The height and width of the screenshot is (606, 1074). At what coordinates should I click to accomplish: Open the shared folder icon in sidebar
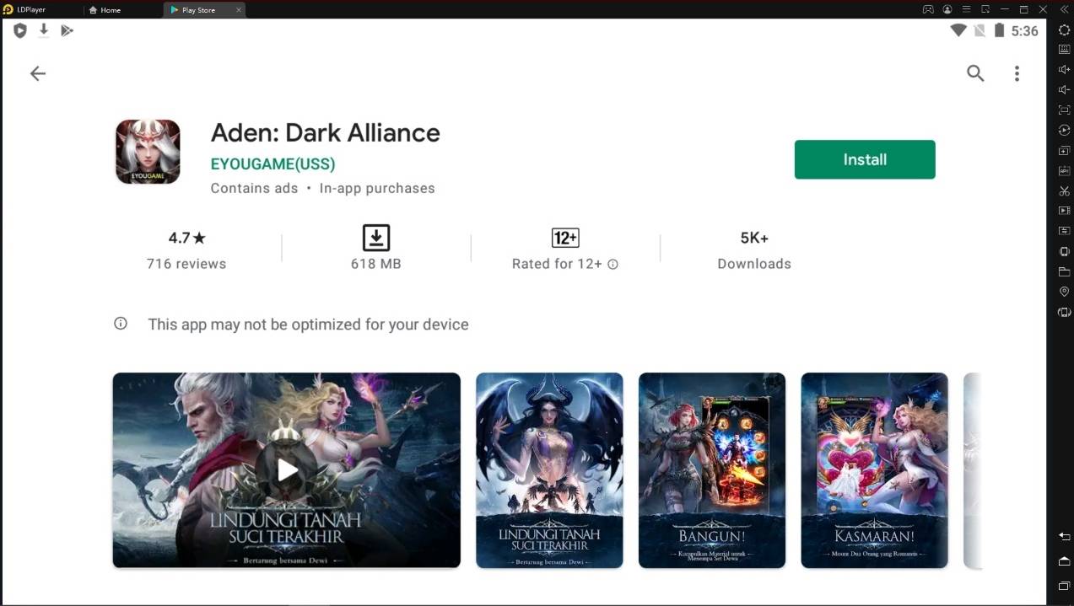coord(1064,271)
